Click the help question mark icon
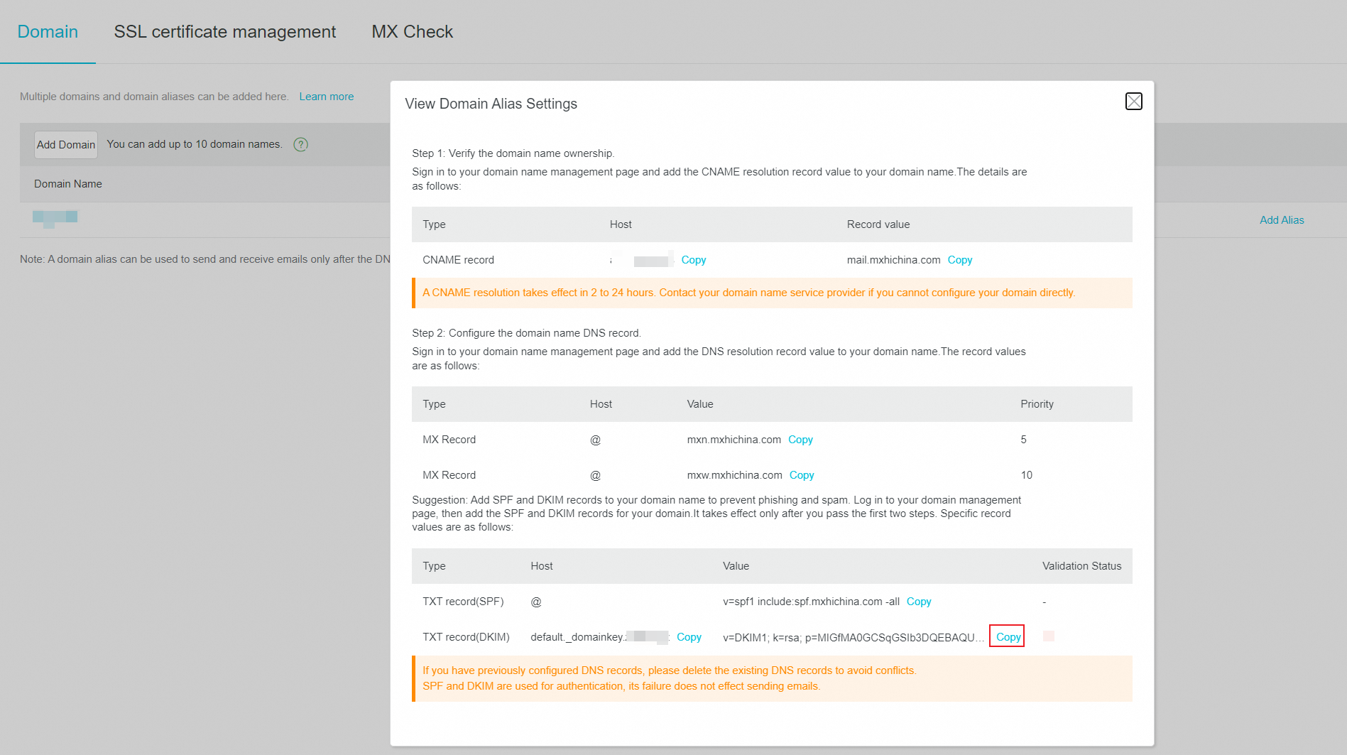This screenshot has width=1347, height=755. pyautogui.click(x=301, y=145)
